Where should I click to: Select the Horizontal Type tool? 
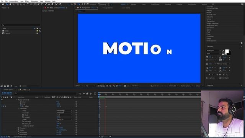(x=42, y=4)
